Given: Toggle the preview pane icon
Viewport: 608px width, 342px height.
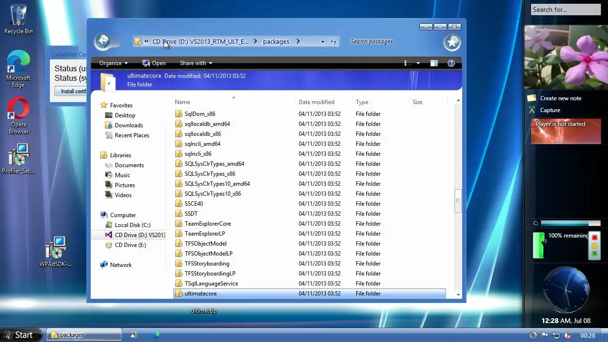Looking at the screenshot, I should pyautogui.click(x=434, y=63).
